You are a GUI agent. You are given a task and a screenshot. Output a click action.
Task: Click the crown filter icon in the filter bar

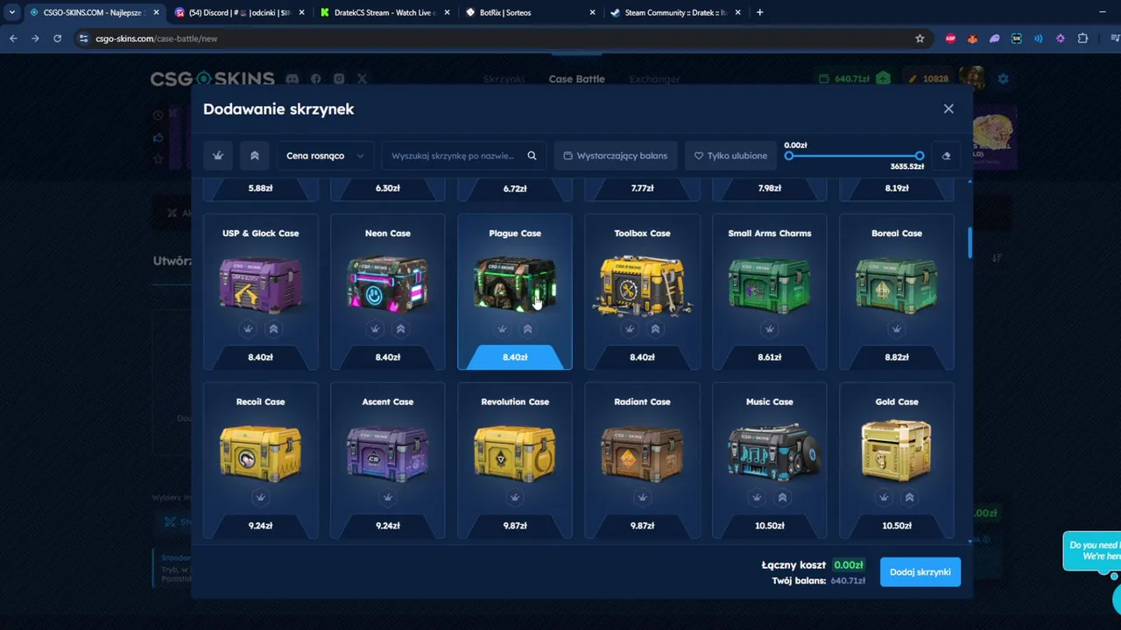pos(218,156)
